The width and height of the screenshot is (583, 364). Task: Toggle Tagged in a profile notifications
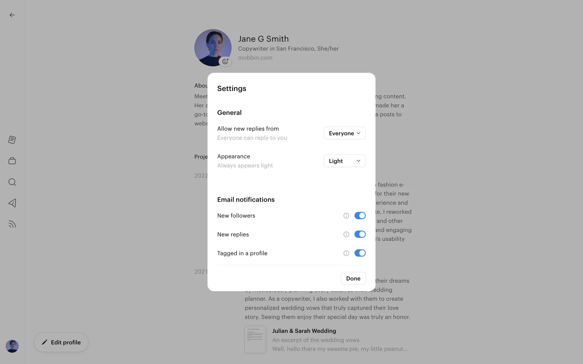click(360, 253)
